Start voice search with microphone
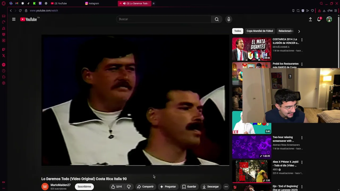Viewport: 340px width, 191px height. click(229, 19)
